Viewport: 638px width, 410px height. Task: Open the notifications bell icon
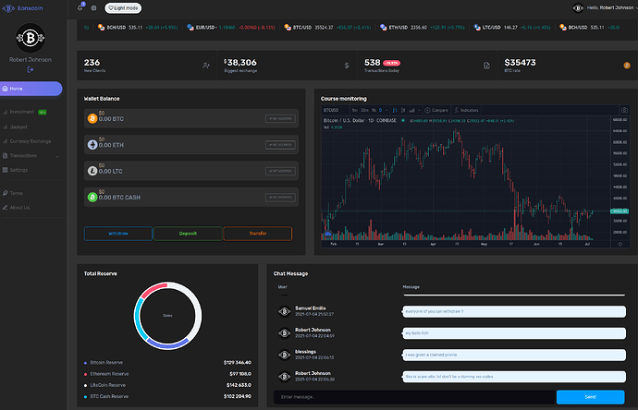click(x=80, y=7)
